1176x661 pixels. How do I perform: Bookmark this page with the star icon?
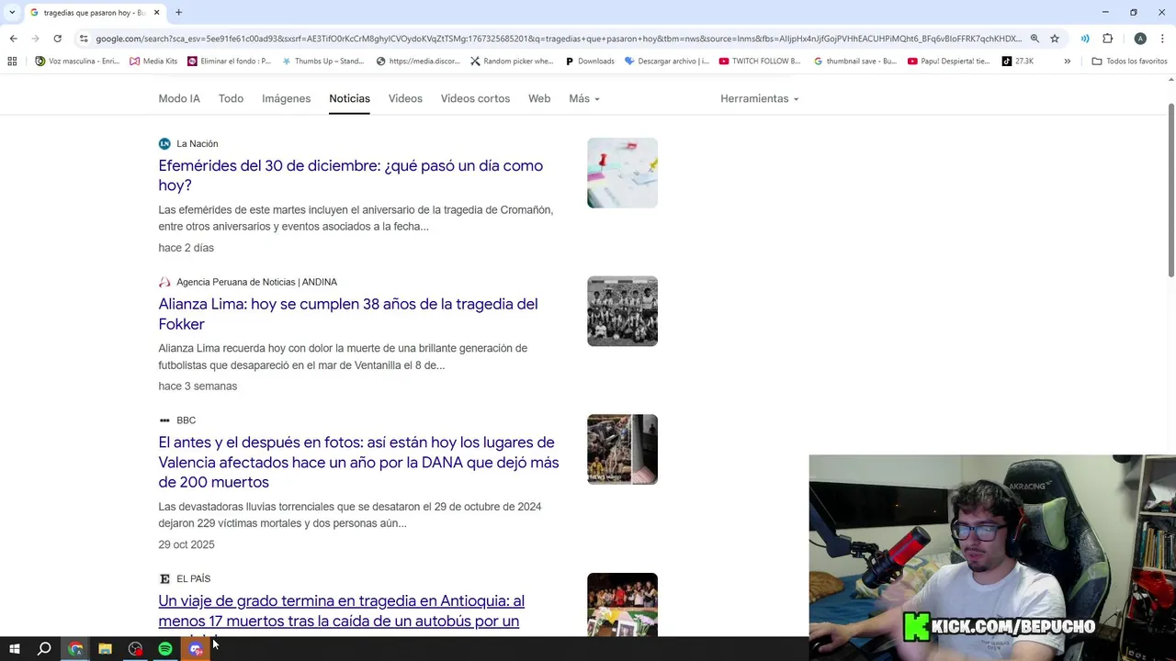point(1055,39)
